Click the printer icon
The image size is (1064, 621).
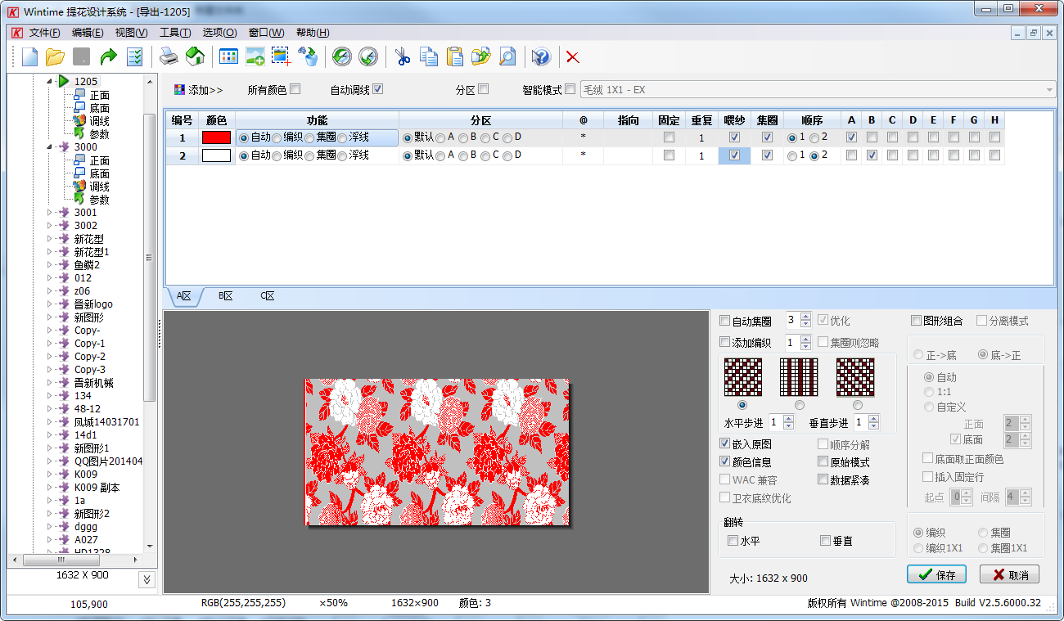pos(168,56)
